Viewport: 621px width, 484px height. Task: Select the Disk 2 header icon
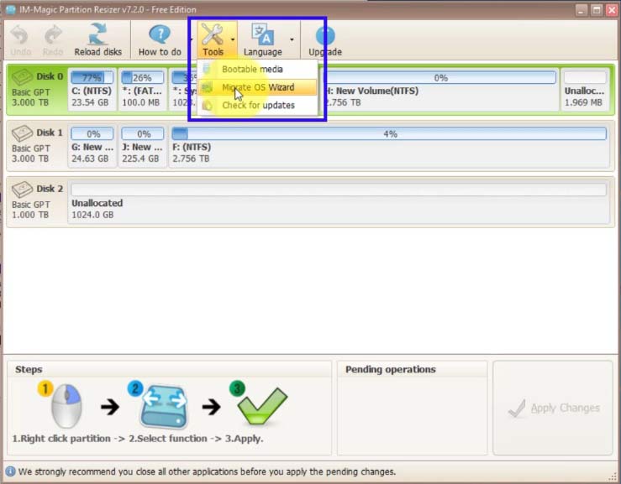coord(22,190)
